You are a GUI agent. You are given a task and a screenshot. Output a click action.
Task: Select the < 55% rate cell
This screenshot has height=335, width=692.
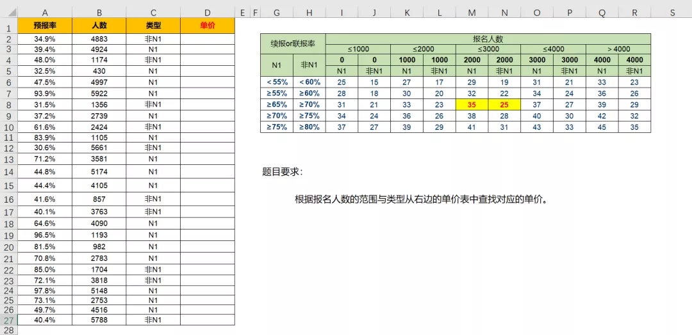coord(277,82)
